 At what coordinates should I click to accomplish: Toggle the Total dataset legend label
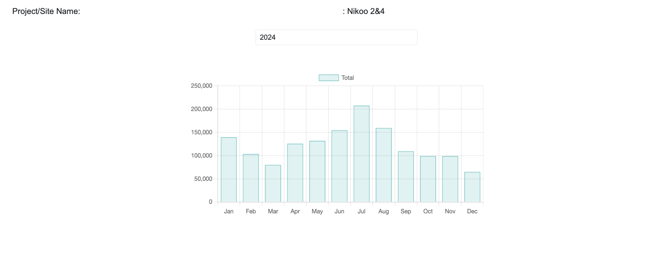347,78
